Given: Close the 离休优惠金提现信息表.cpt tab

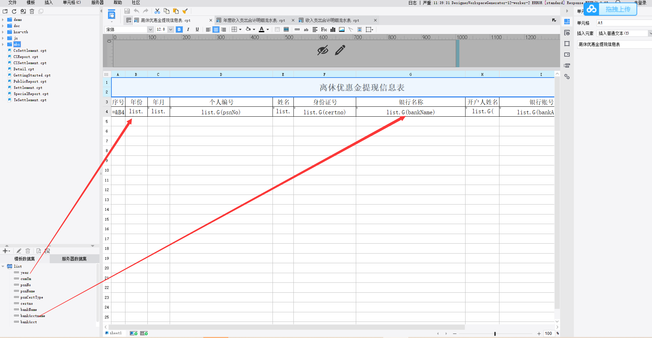Looking at the screenshot, I should coord(211,20).
